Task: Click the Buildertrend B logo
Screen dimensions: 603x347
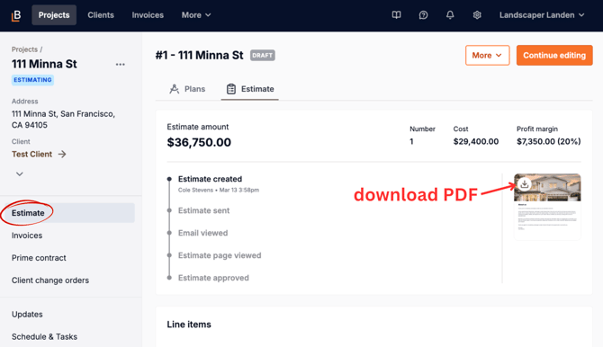Action: point(16,15)
